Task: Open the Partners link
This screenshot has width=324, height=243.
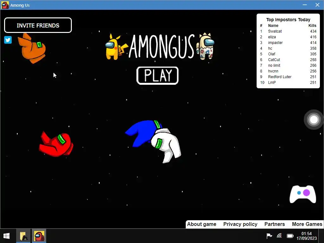Action: 275,224
